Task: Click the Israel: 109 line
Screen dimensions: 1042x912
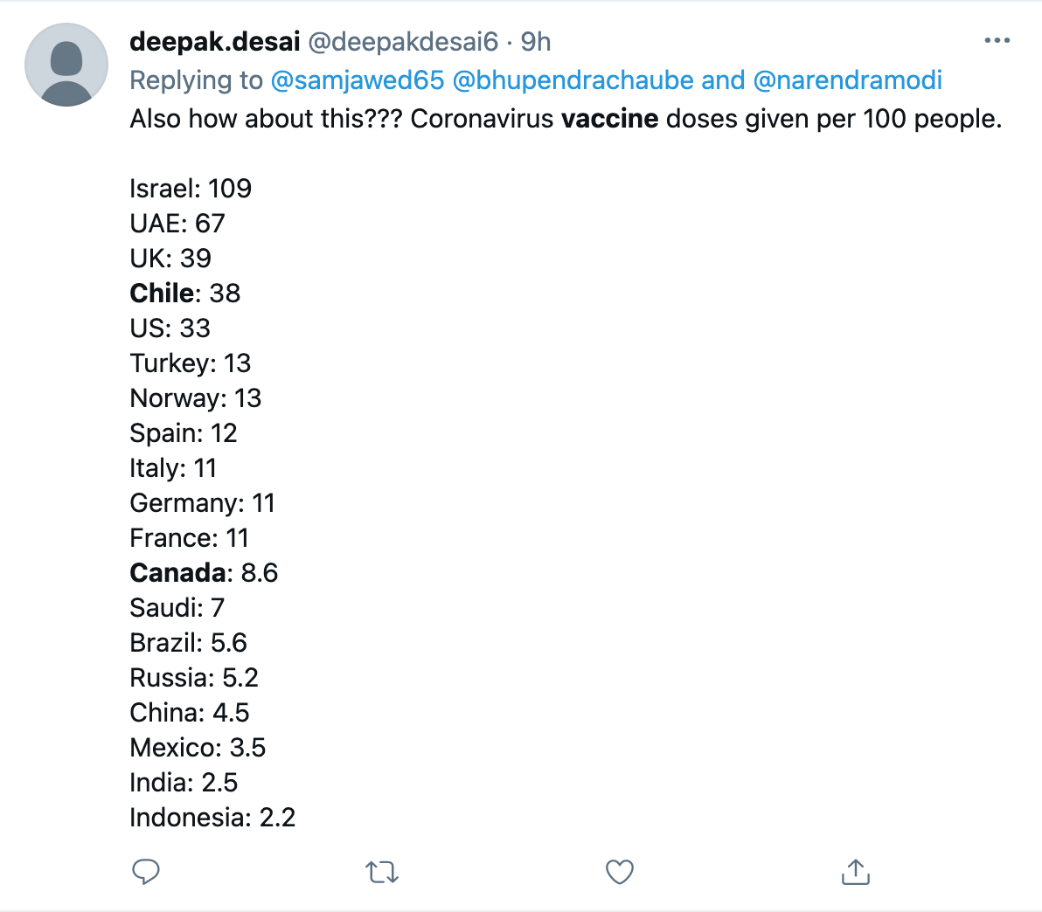Action: [191, 189]
